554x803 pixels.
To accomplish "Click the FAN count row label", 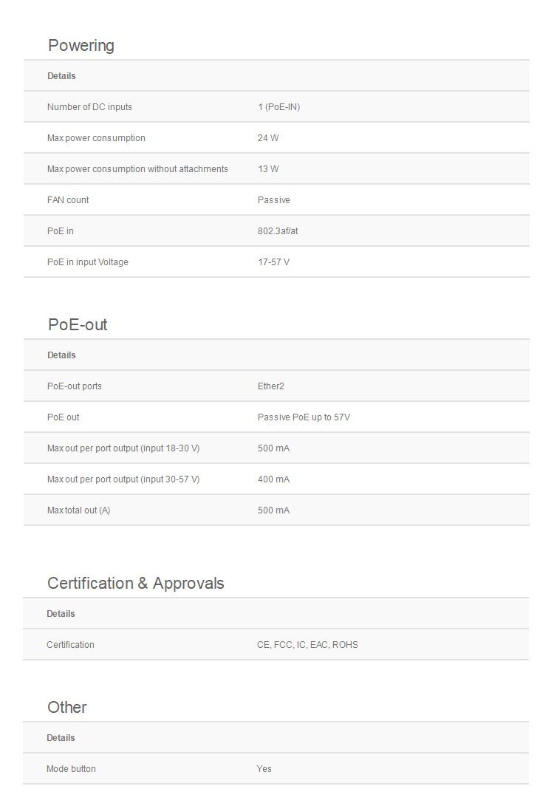I will tap(68, 200).
